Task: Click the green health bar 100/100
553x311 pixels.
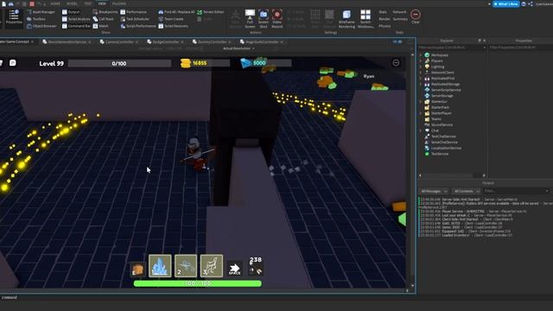Action: tap(198, 283)
